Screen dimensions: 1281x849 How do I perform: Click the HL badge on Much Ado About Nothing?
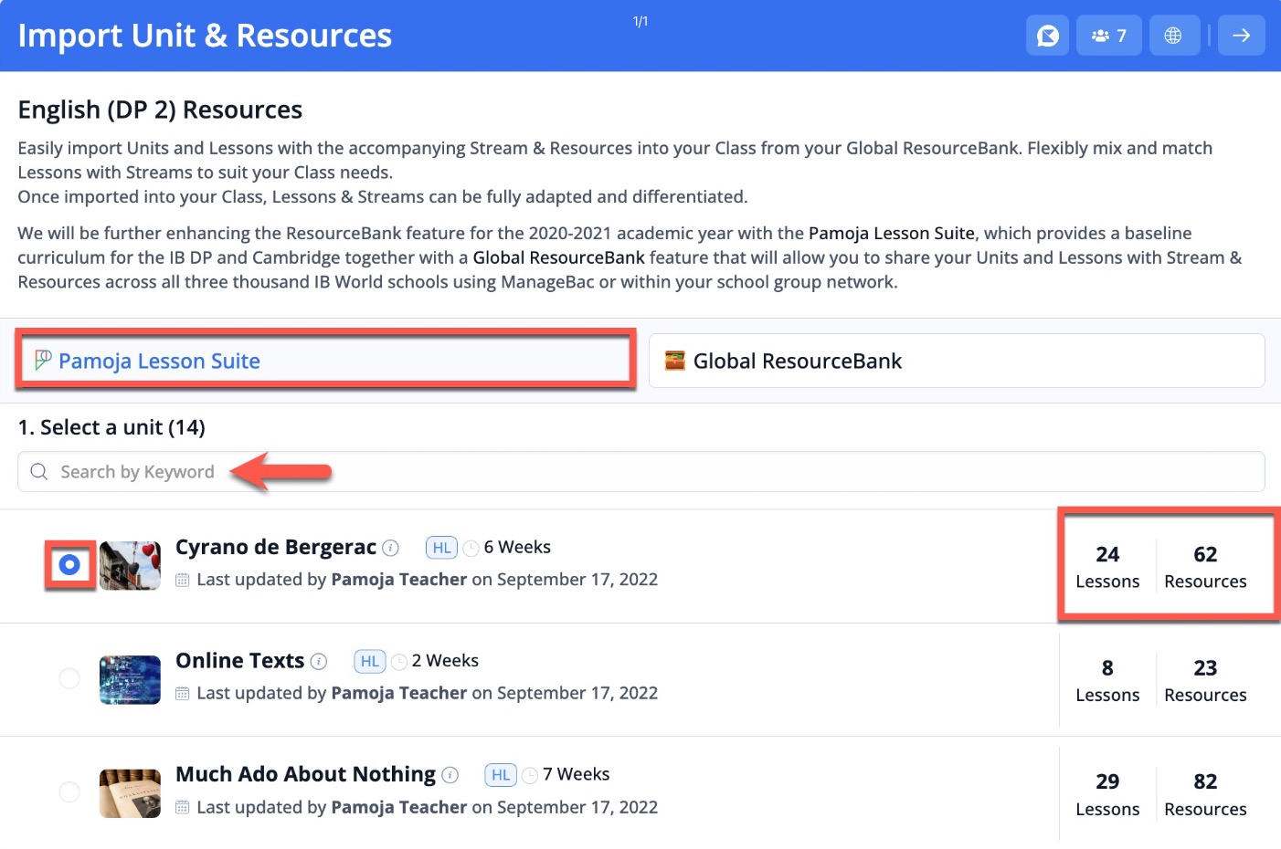501,775
